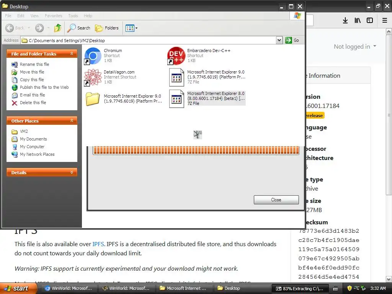Collapse the Other Places panel
This screenshot has width=392, height=294.
pyautogui.click(x=72, y=121)
